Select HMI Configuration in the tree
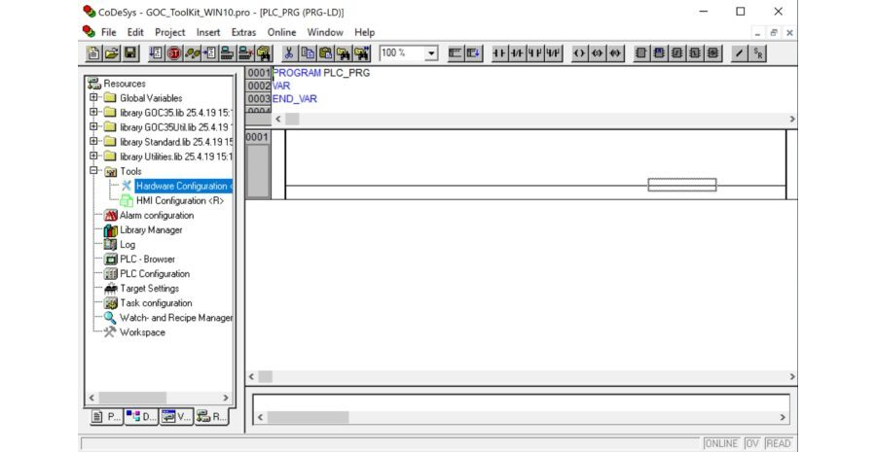 (x=179, y=200)
